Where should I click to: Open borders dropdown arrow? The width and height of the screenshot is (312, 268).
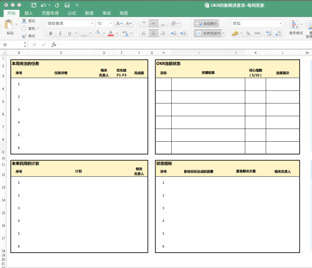tap(90, 33)
